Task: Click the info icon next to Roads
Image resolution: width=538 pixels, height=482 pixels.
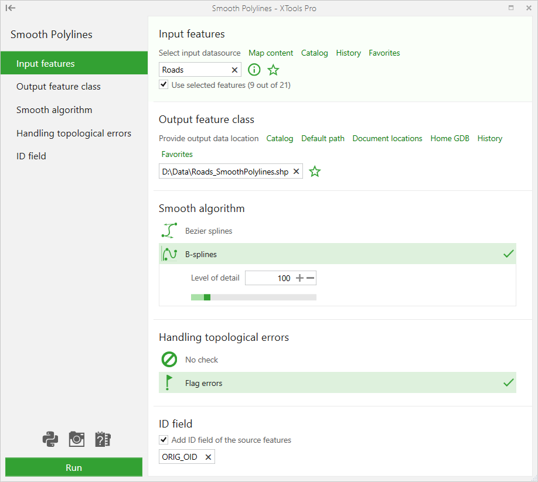Action: [x=254, y=70]
